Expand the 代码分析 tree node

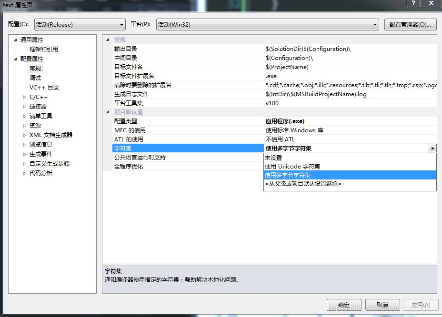point(24,173)
